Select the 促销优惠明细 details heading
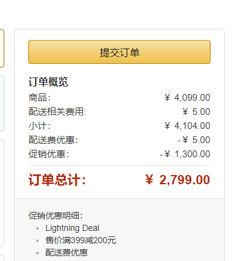Image resolution: width=234 pixels, height=261 pixels. pos(55,216)
